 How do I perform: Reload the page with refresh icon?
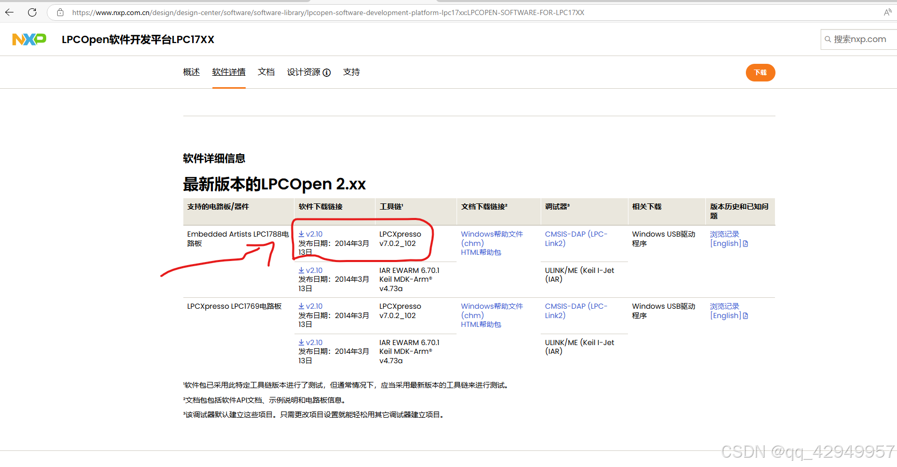[32, 12]
